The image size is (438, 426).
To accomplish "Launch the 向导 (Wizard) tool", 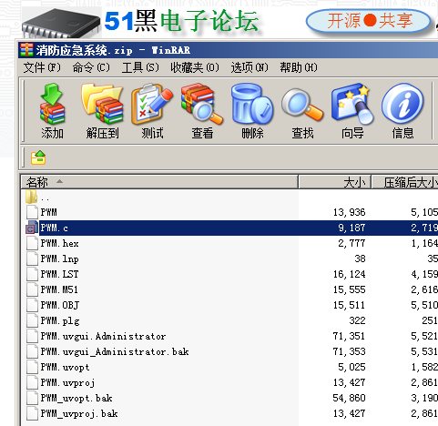I will pyautogui.click(x=352, y=111).
